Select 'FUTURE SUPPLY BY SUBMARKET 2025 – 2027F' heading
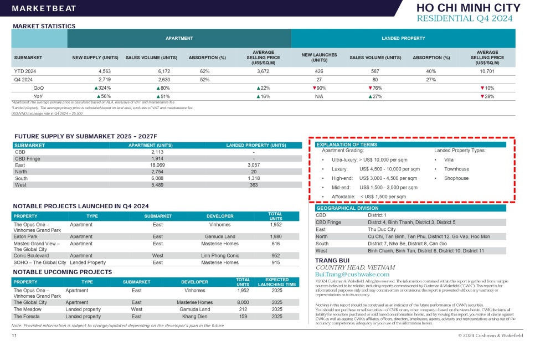 pos(86,137)
